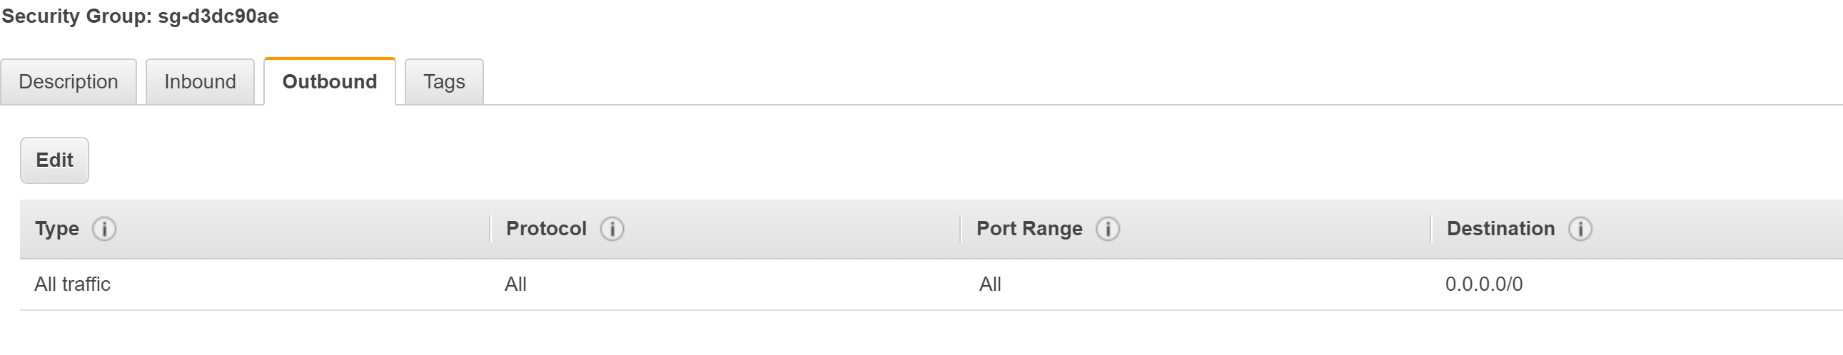Select the Outbound tab
The image size is (1843, 355).
click(330, 82)
